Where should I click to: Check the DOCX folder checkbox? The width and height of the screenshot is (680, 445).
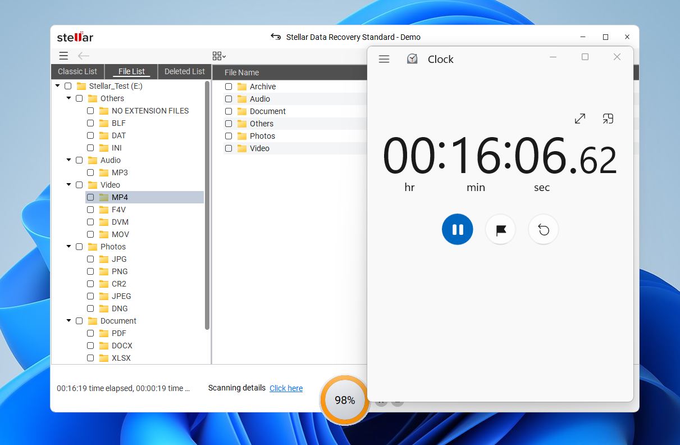click(90, 346)
